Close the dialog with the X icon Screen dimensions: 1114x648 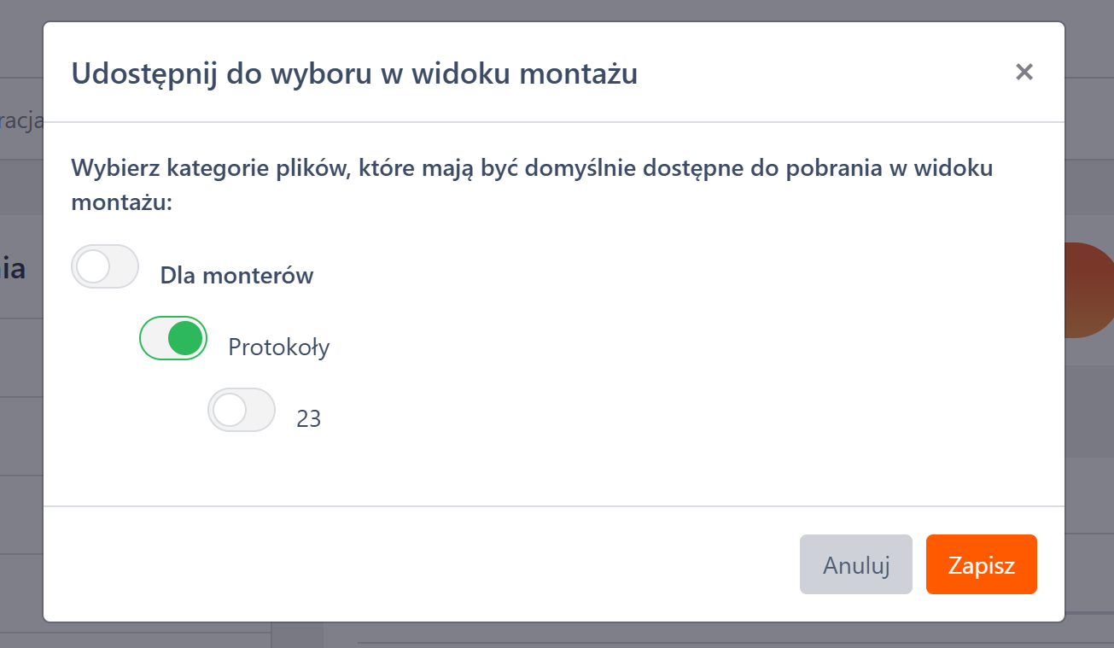[1024, 73]
